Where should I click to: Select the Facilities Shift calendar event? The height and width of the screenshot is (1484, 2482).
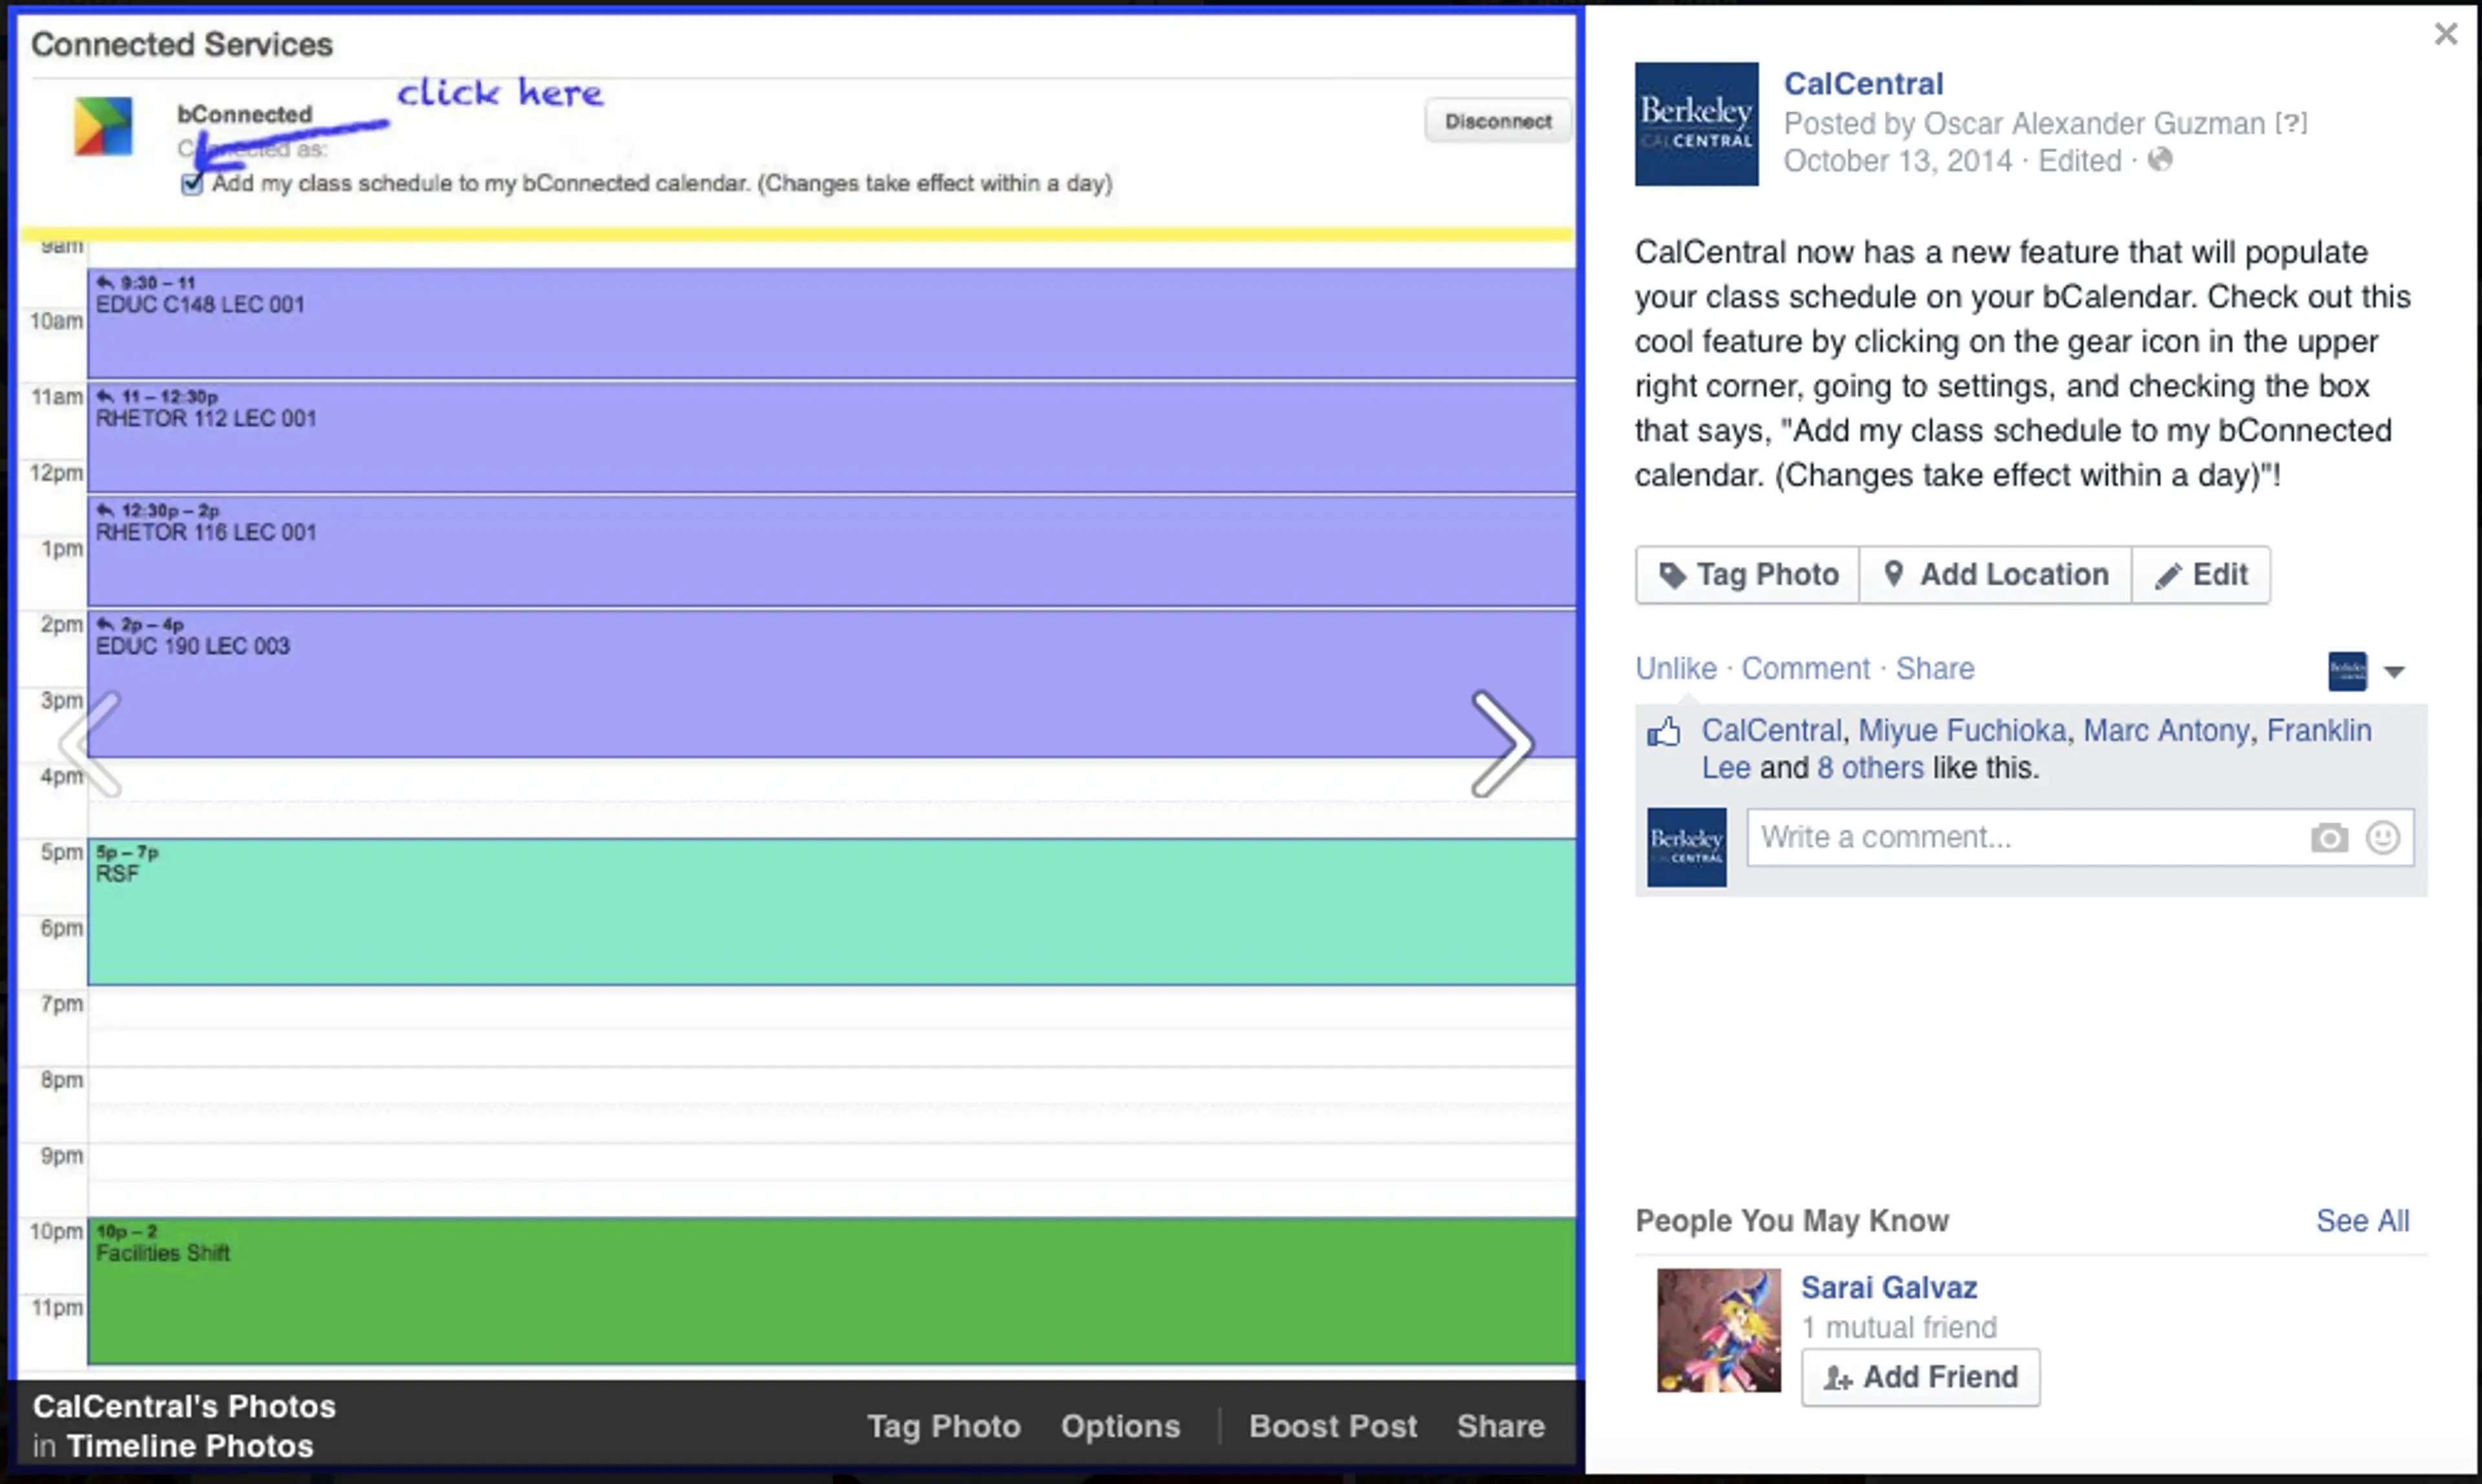point(832,1291)
